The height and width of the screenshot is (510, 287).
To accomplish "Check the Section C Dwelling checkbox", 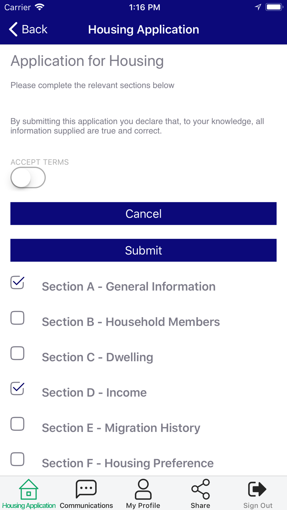I will [x=17, y=353].
